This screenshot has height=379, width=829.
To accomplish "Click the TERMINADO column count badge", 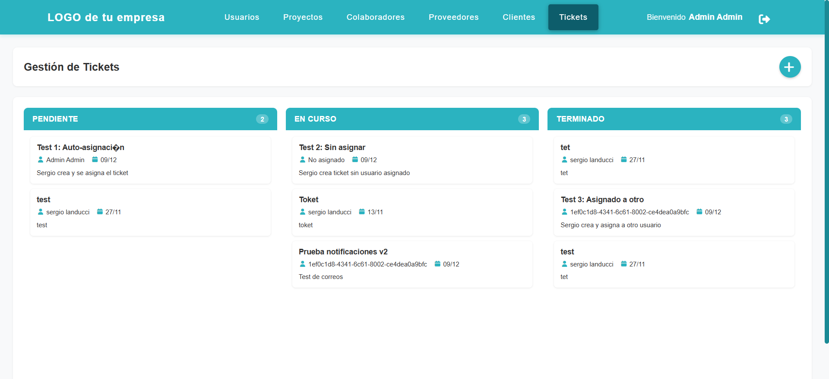I will 786,119.
